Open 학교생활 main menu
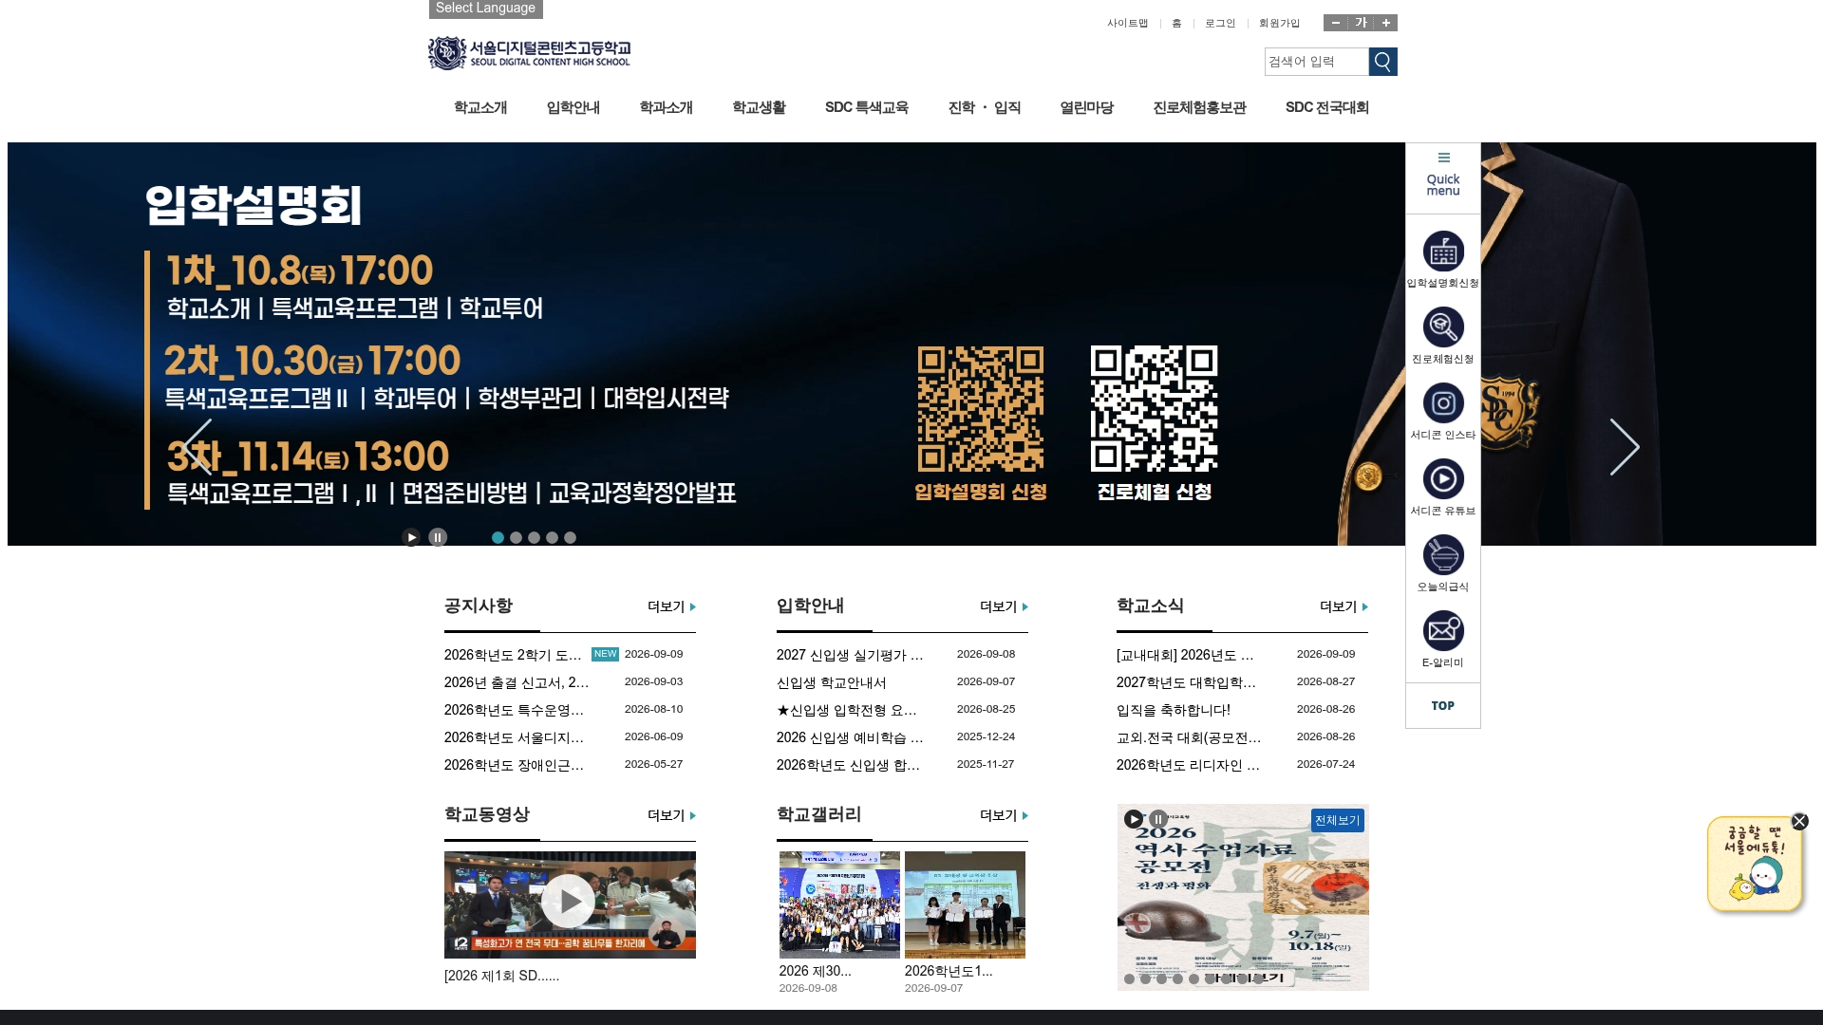This screenshot has width=1823, height=1025. tap(759, 107)
